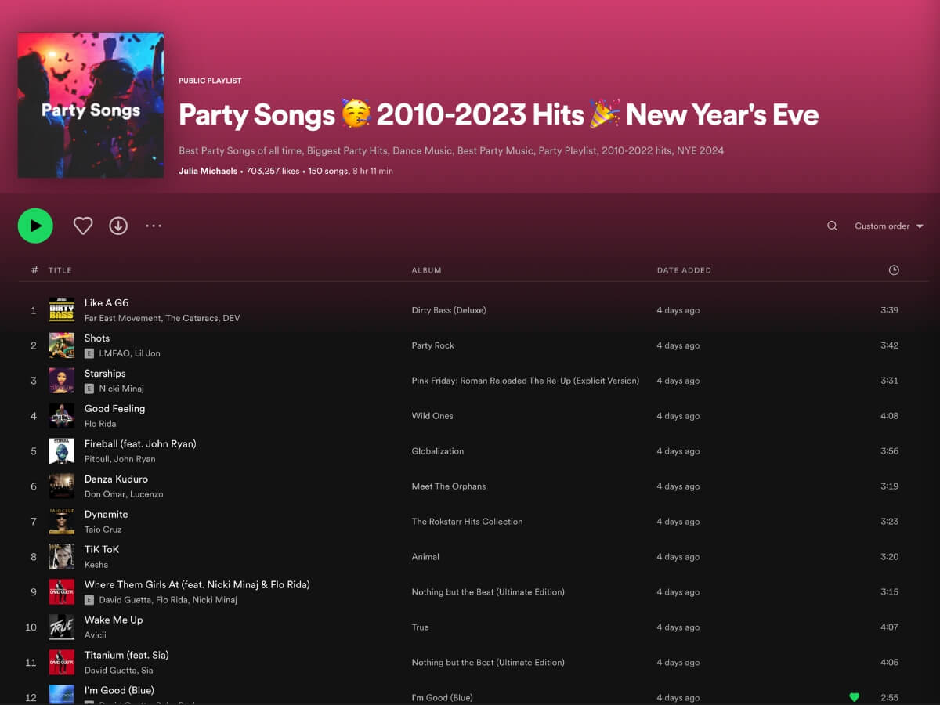Viewport: 940px width, 705px height.
Task: Open the Kesha artist link
Action: click(x=96, y=565)
